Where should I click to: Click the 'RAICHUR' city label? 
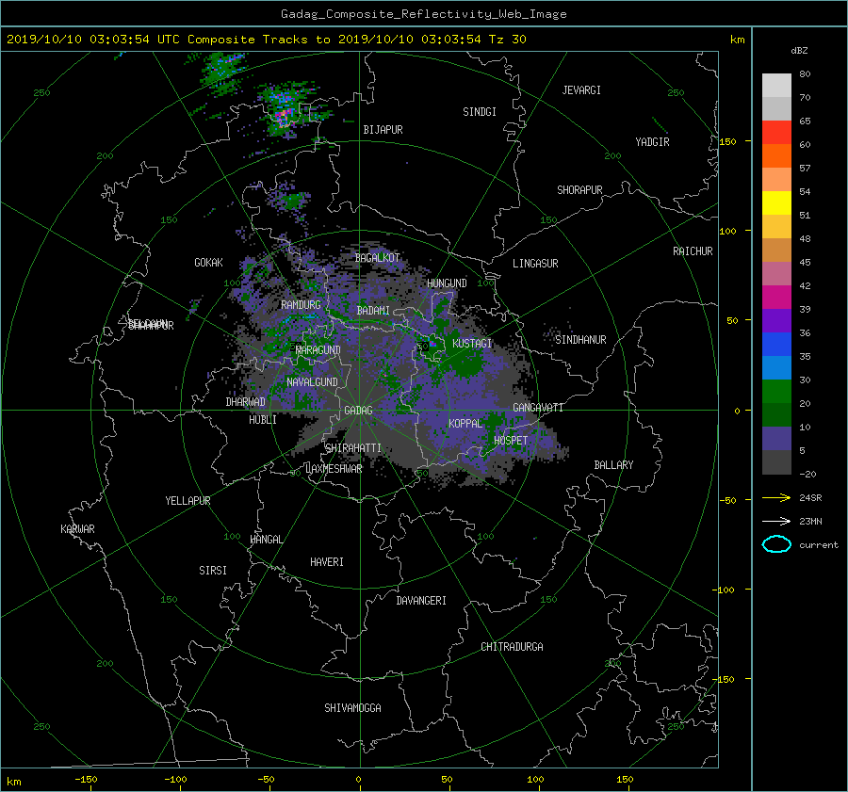pos(693,251)
